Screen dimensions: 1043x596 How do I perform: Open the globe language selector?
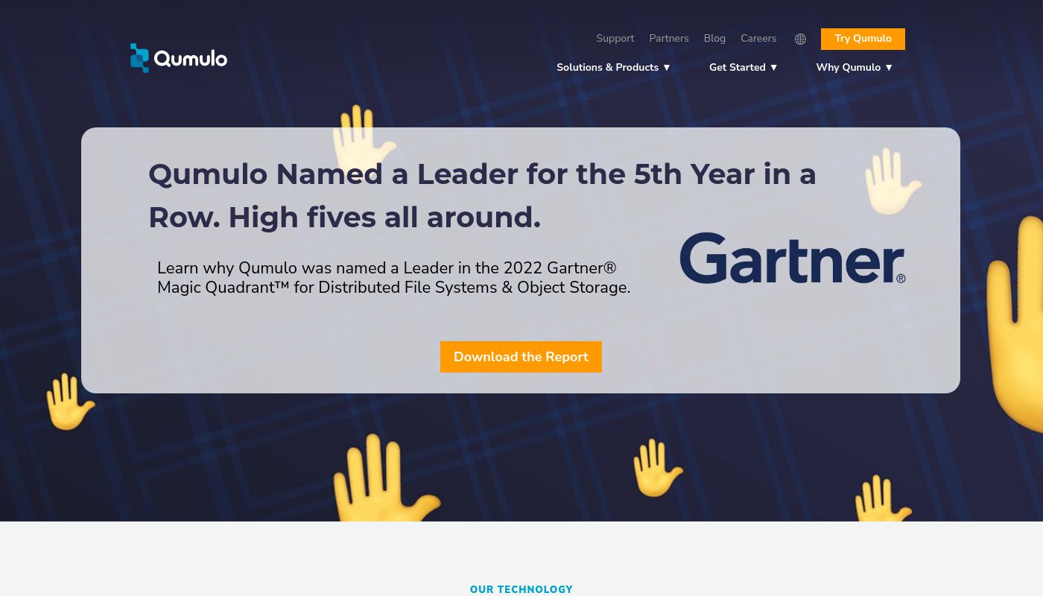(x=800, y=39)
